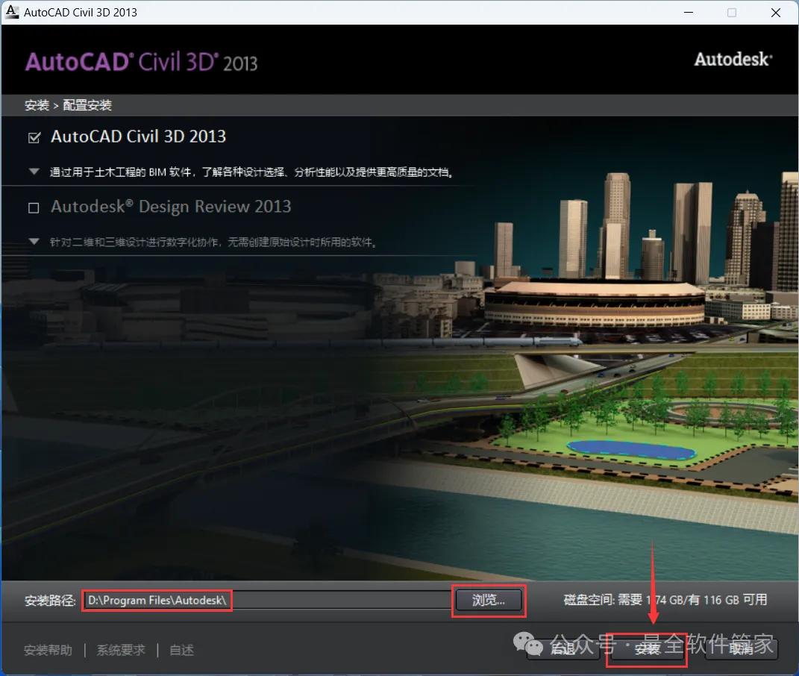
Task: Click the AutoCAD application icon in title bar
Action: (x=12, y=12)
